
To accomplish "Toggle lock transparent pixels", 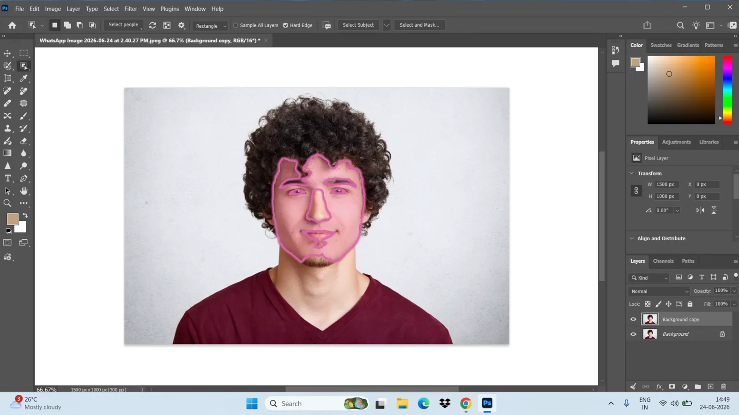I will click(648, 304).
